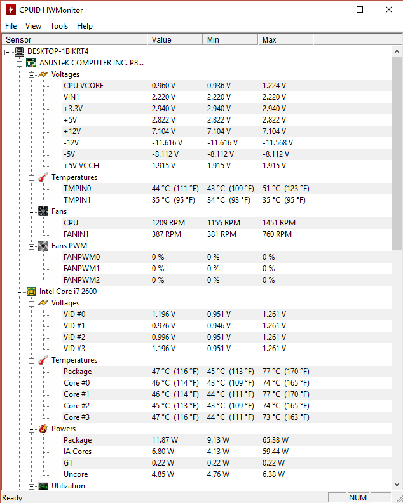The image size is (403, 503).
Task: Collapse the CPU Powers section
Action: (x=31, y=429)
